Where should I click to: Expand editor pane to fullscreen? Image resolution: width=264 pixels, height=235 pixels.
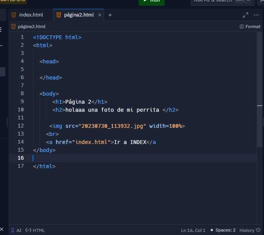[246, 15]
